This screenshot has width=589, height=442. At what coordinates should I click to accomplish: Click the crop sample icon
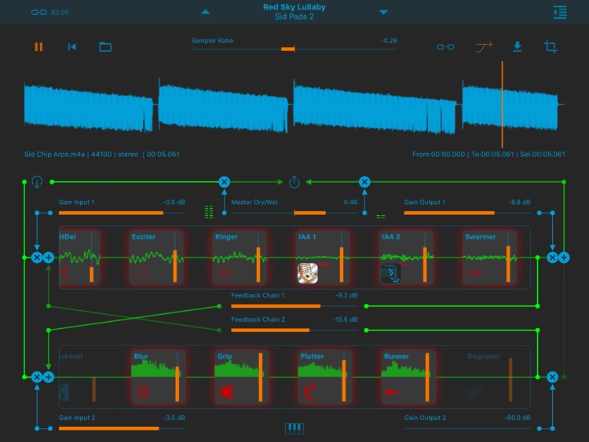(551, 46)
